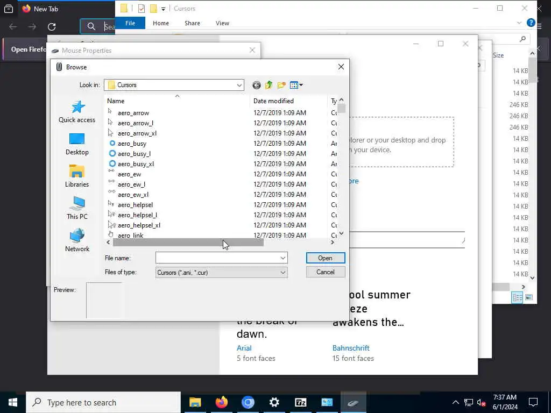Open Firefox from the taskbar

(x=221, y=402)
